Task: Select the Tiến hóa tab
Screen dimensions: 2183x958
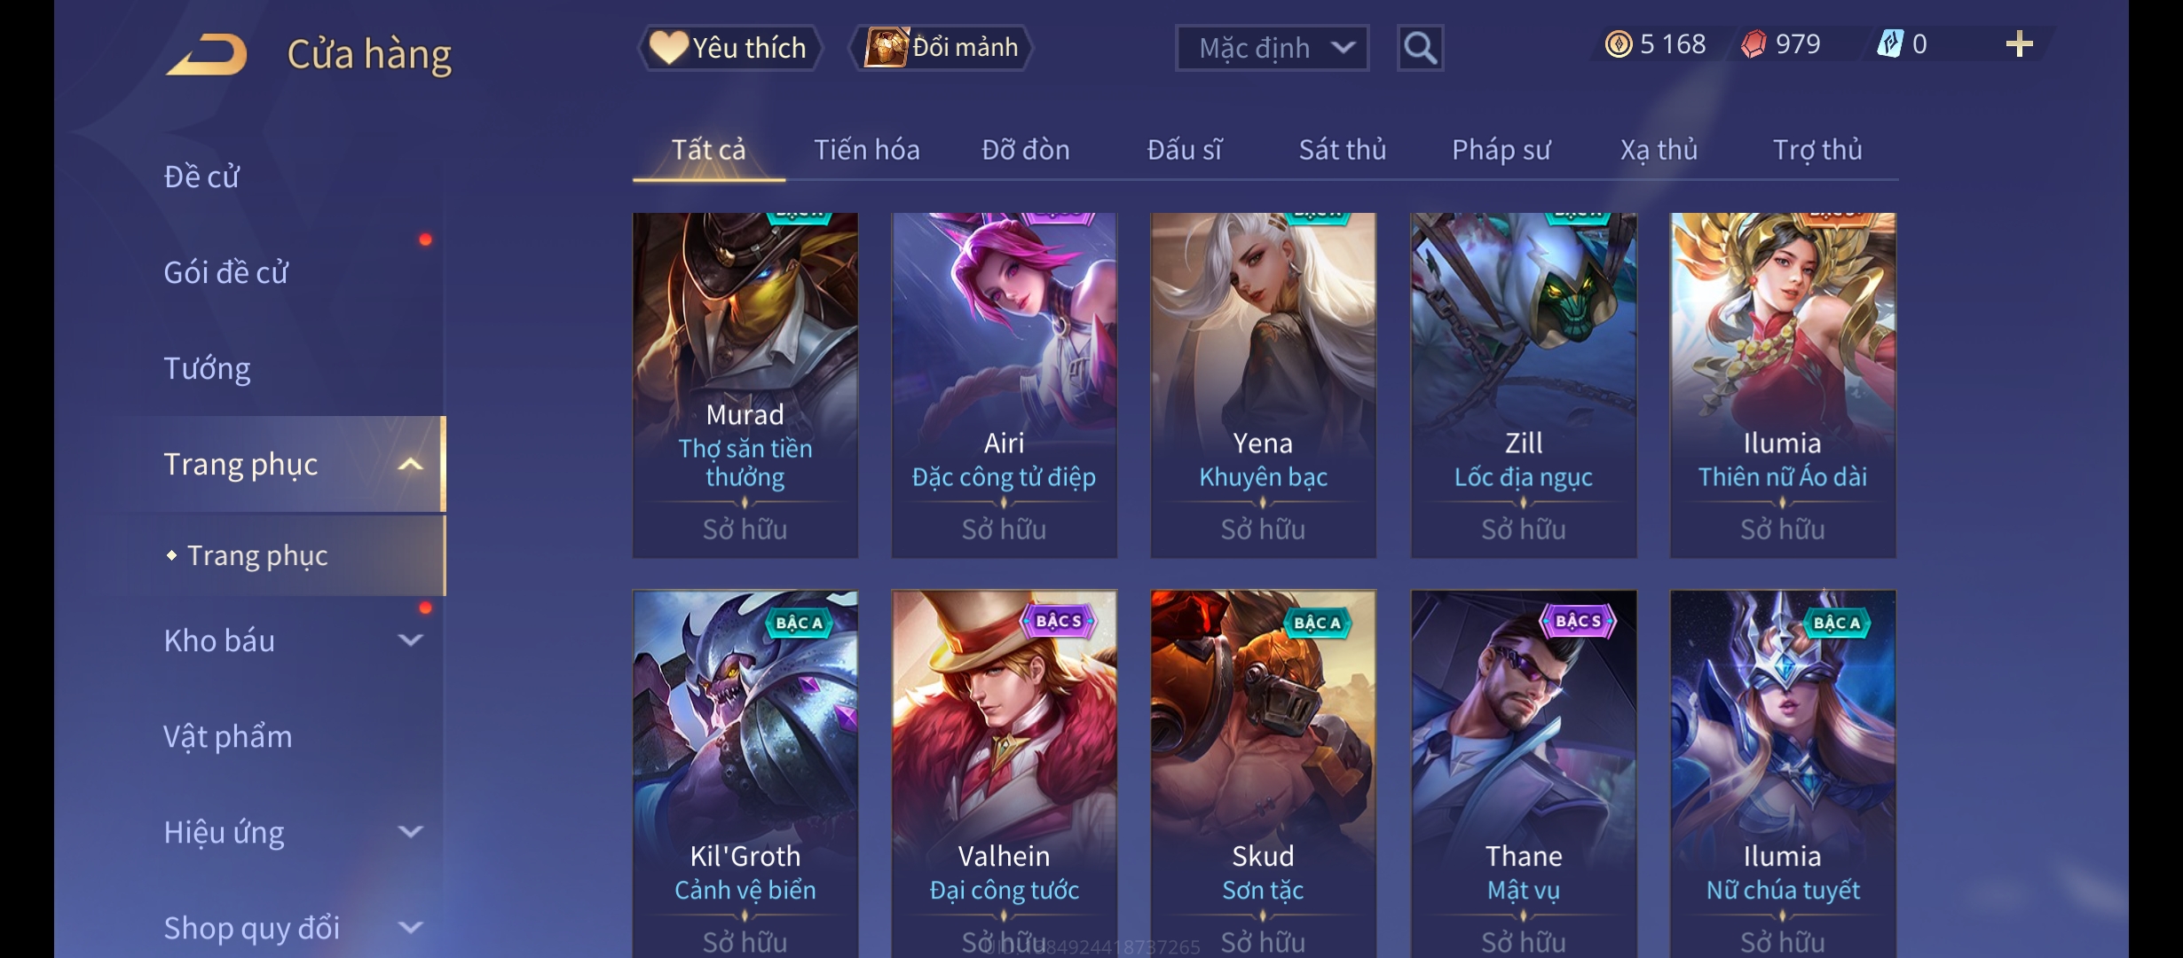Action: (866, 150)
